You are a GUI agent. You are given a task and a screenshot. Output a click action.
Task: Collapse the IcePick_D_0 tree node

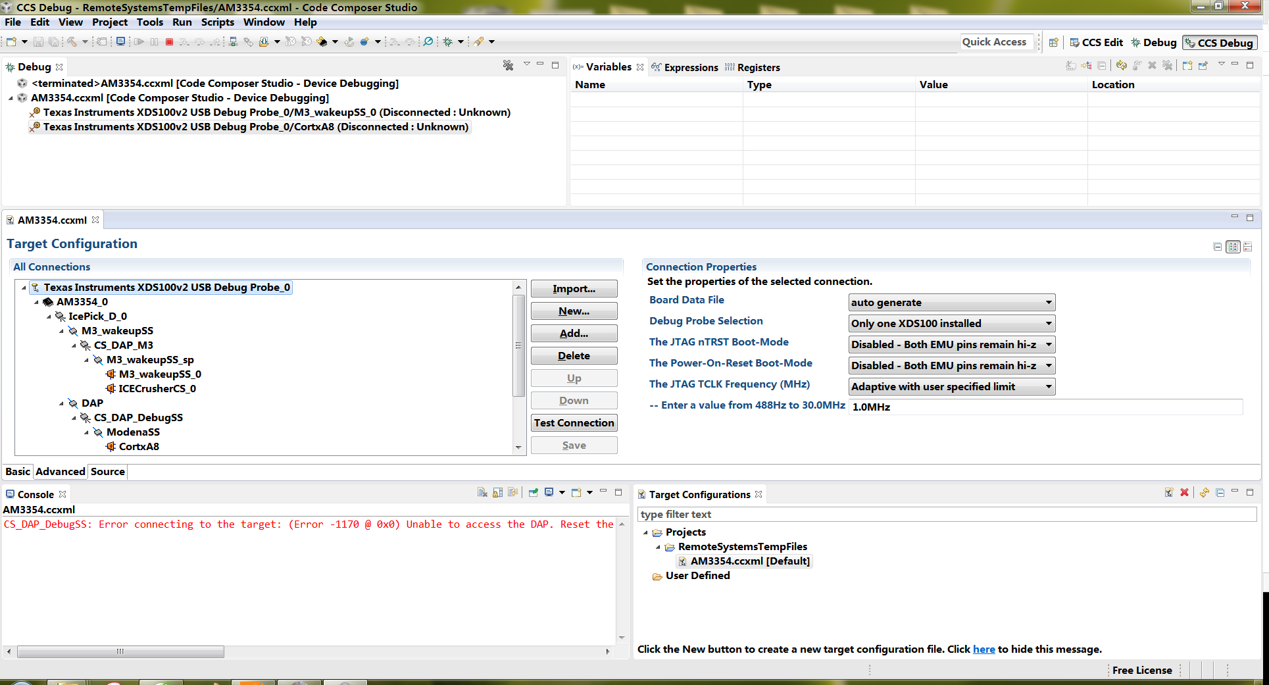[49, 317]
